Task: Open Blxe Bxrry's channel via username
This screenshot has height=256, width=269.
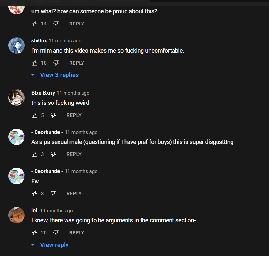Action: click(x=43, y=93)
